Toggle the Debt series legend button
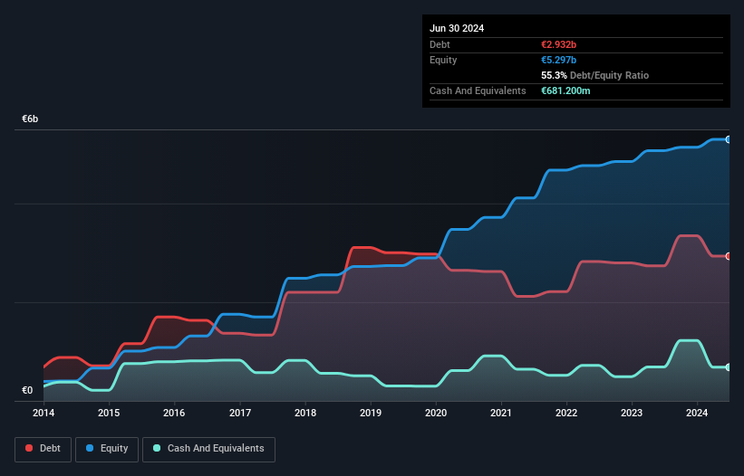 coord(43,449)
